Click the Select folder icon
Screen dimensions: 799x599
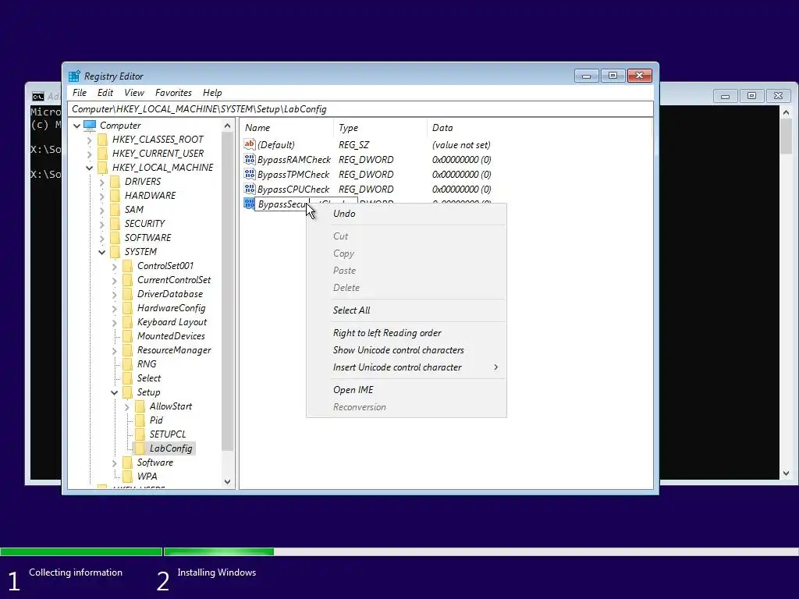click(x=127, y=378)
